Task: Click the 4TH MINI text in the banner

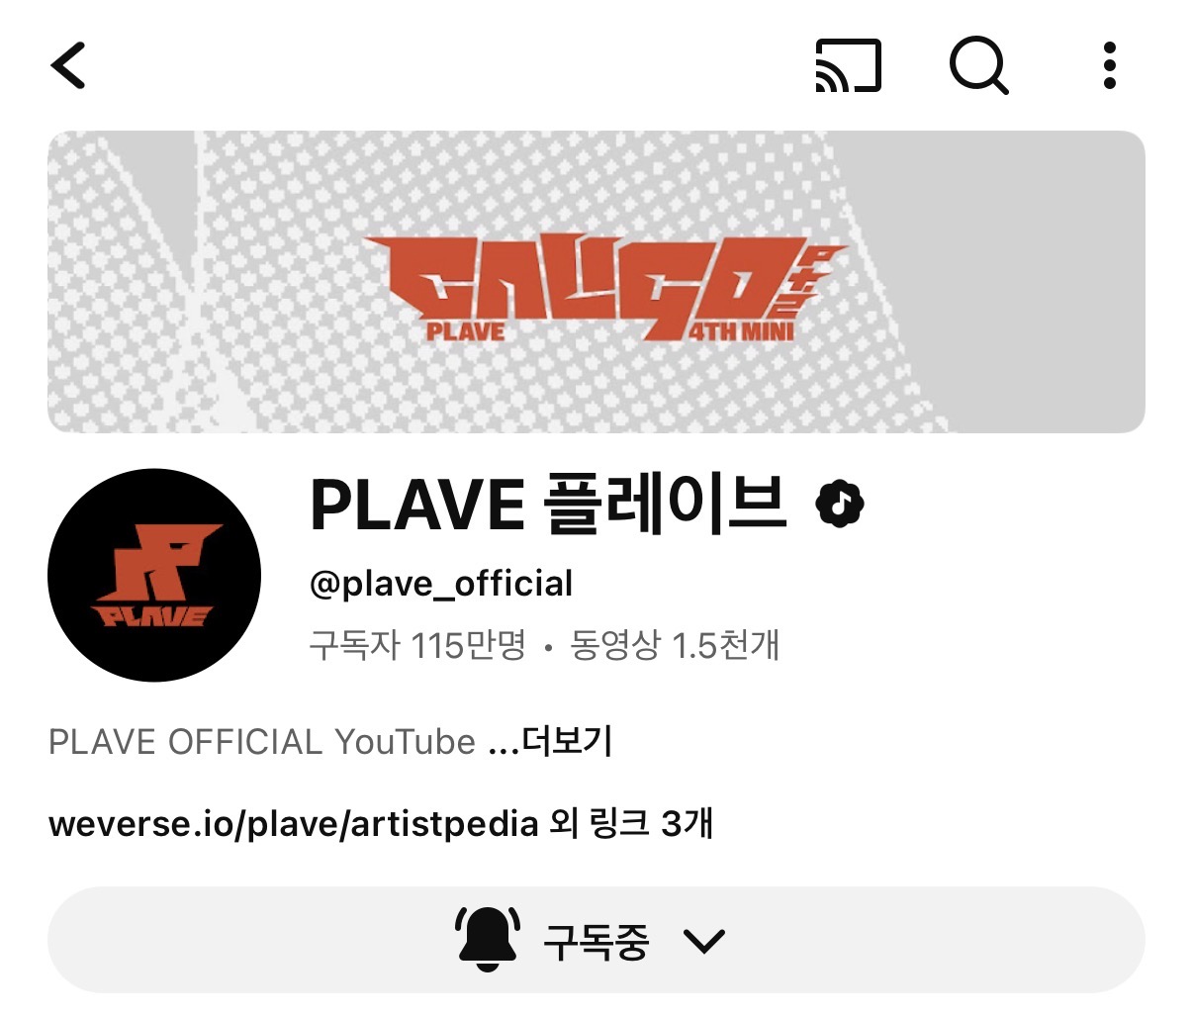Action: 742,329
